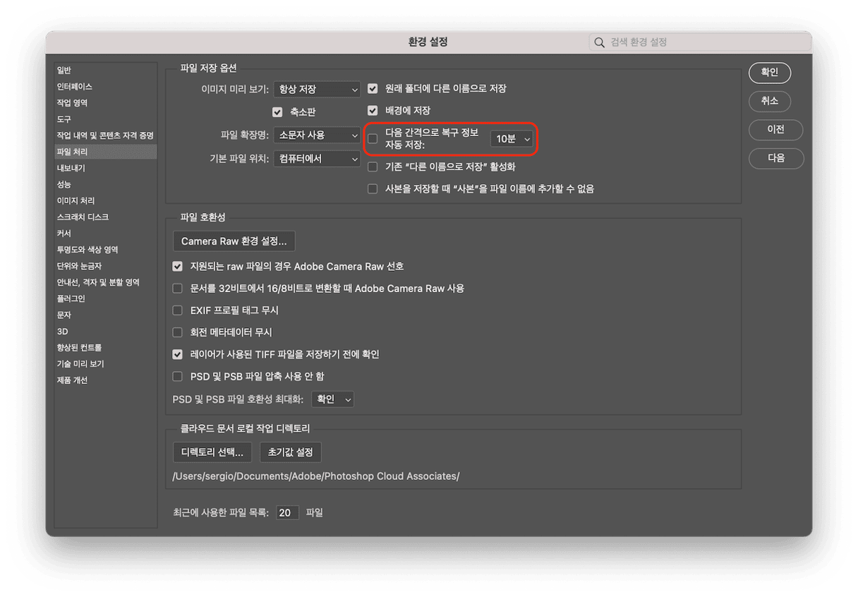
Task: Go to 성능 preferences category
Action: pyautogui.click(x=64, y=184)
